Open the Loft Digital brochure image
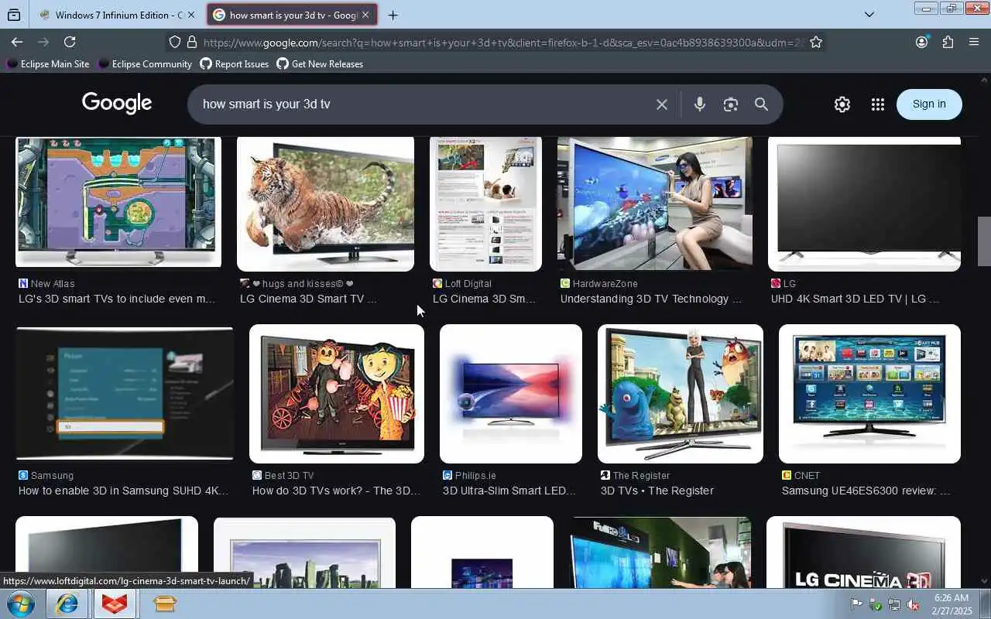Screen dimensions: 991x619 485,204
